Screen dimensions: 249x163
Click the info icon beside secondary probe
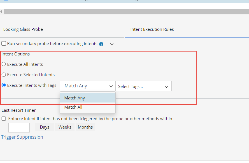(101, 44)
